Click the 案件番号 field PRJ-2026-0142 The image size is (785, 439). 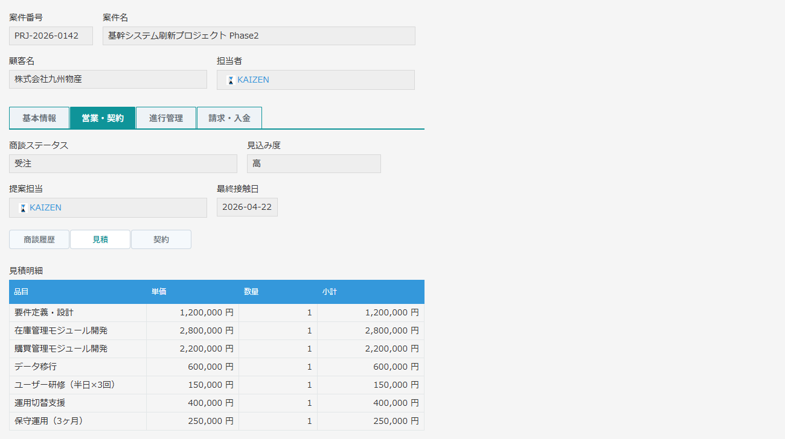tap(51, 36)
